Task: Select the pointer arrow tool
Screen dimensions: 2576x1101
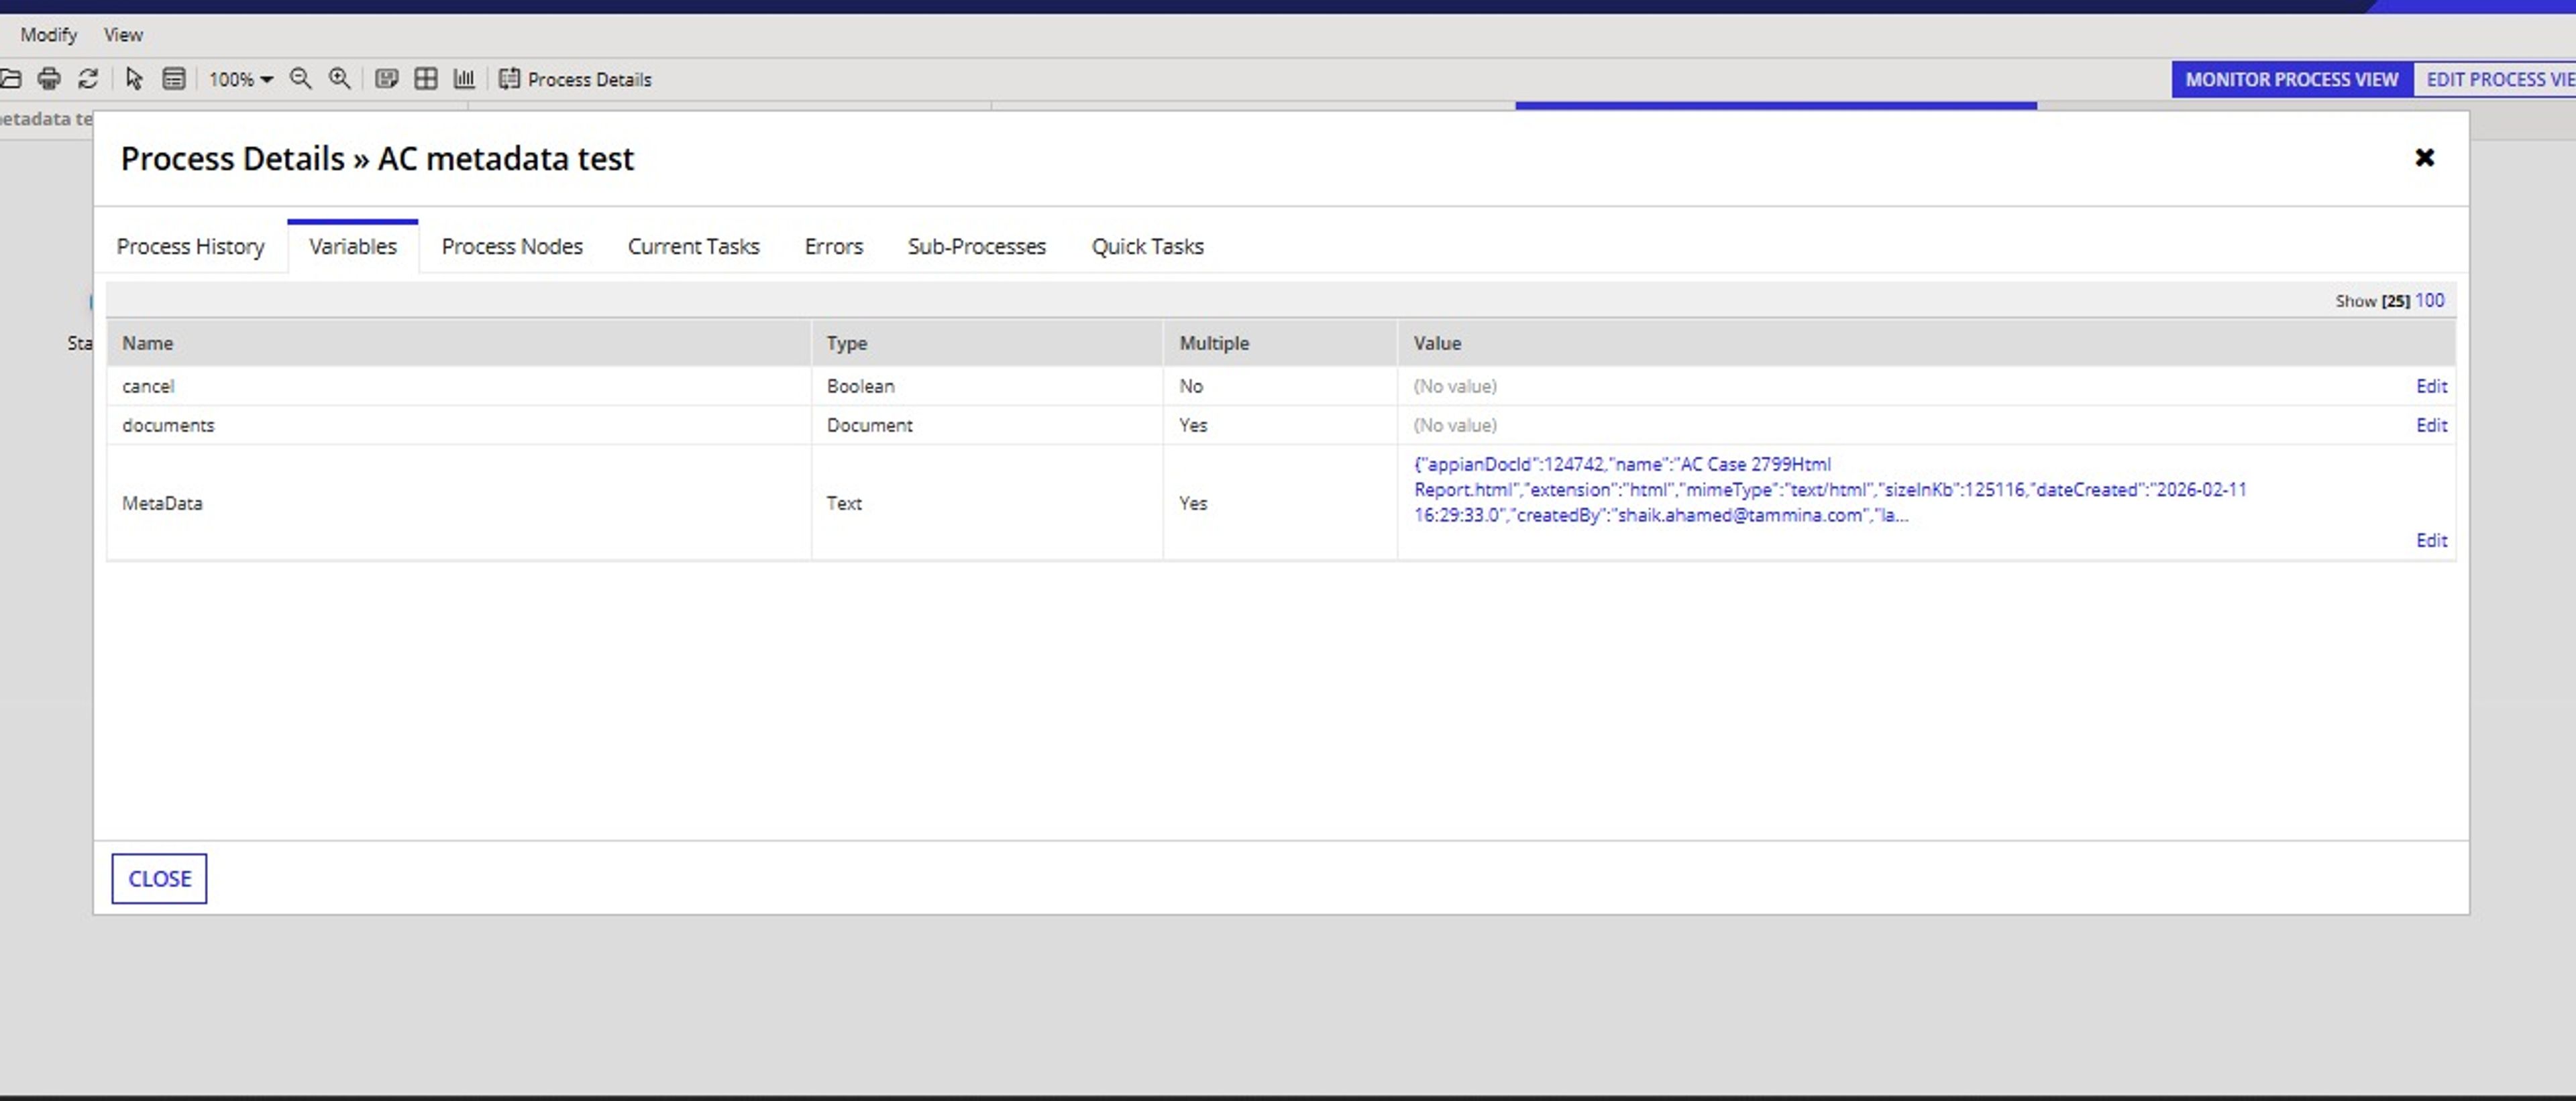Action: point(134,79)
